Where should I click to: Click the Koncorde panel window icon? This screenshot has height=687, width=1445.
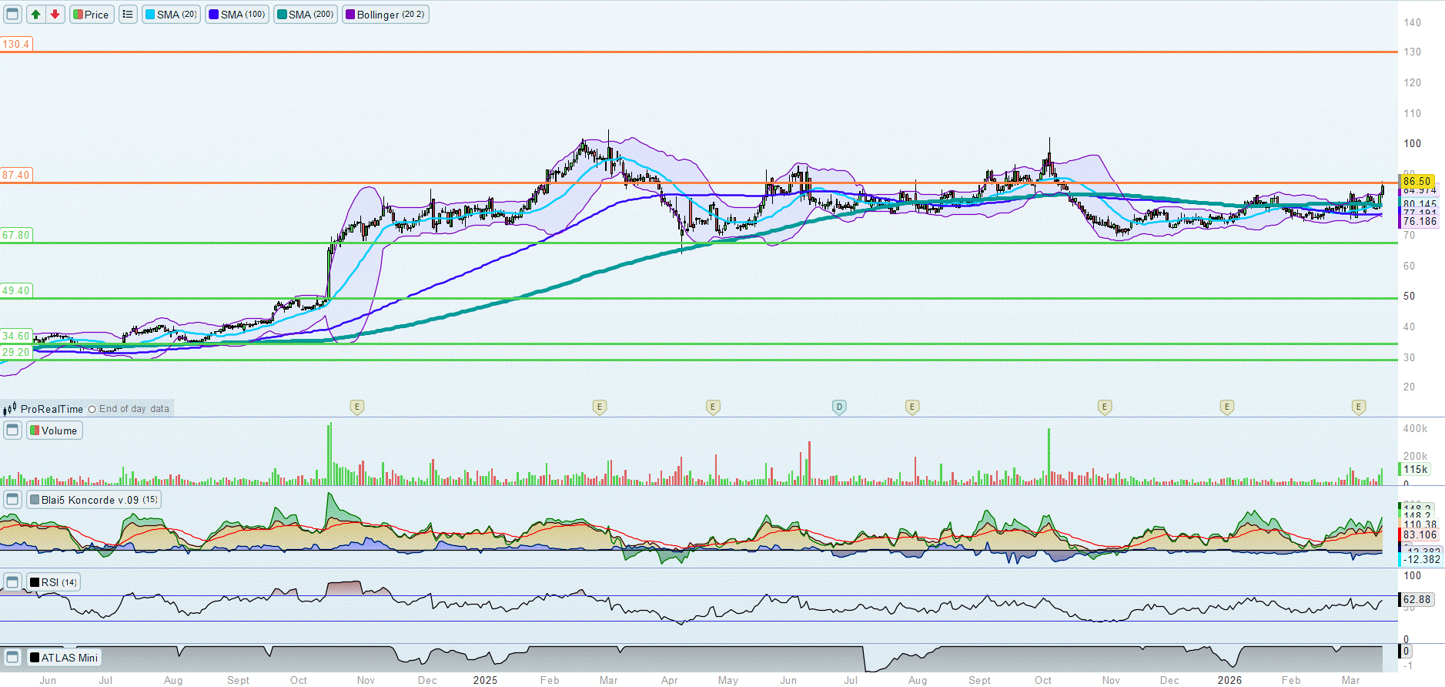point(12,500)
